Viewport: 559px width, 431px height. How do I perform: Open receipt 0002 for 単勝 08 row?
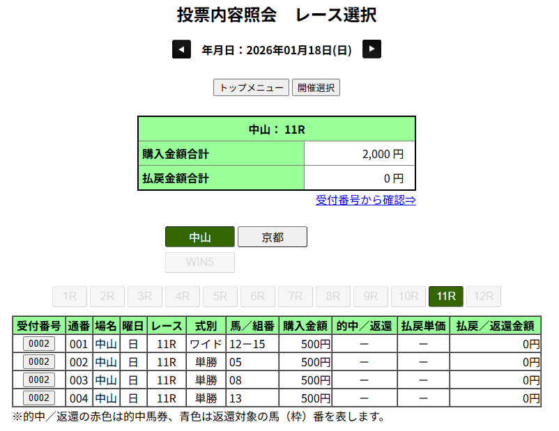39,379
